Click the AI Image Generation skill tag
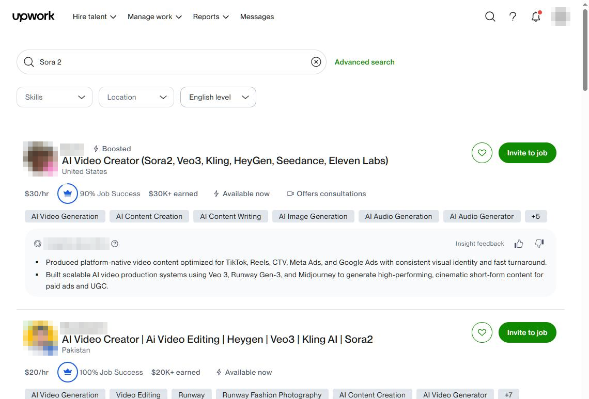Screen dimensions: 589x399 tap(313, 216)
